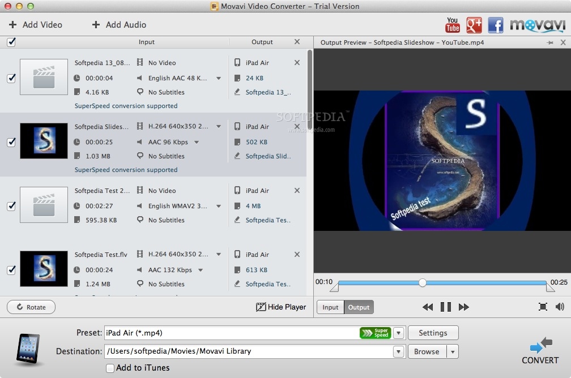Select Softpedia Test.flv video thumbnail
Viewport: 571px width, 378px height.
(44, 269)
